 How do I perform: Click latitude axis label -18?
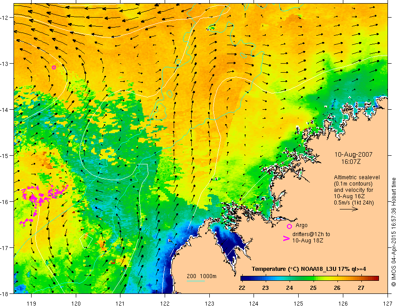[x=5, y=293]
